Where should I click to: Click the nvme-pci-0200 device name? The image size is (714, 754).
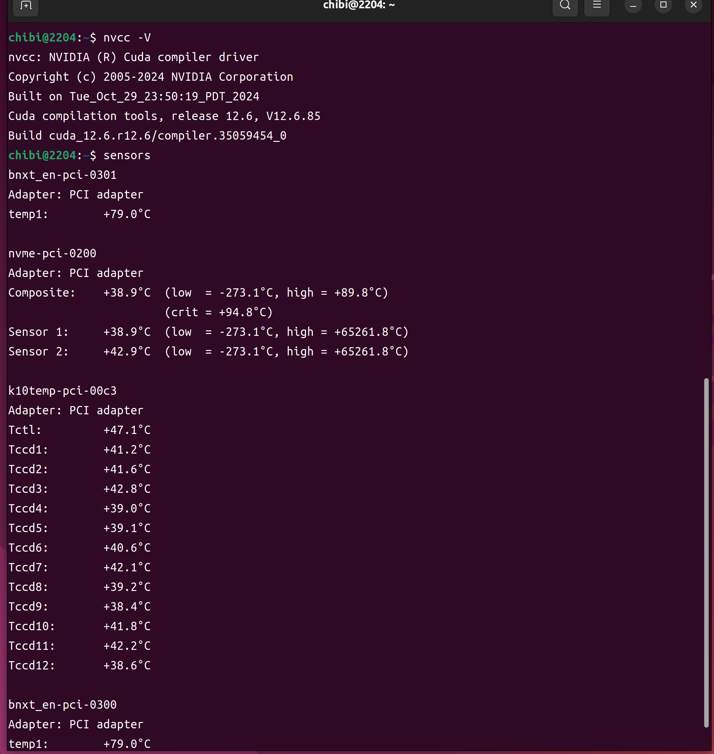[x=52, y=254]
